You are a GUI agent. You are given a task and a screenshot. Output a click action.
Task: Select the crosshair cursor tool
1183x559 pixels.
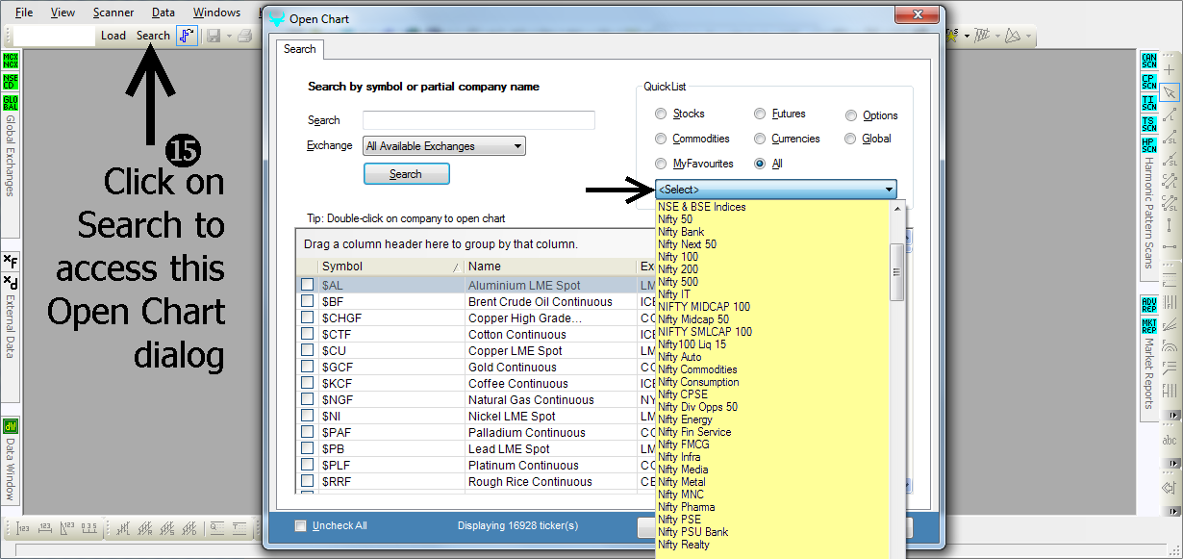click(1170, 70)
